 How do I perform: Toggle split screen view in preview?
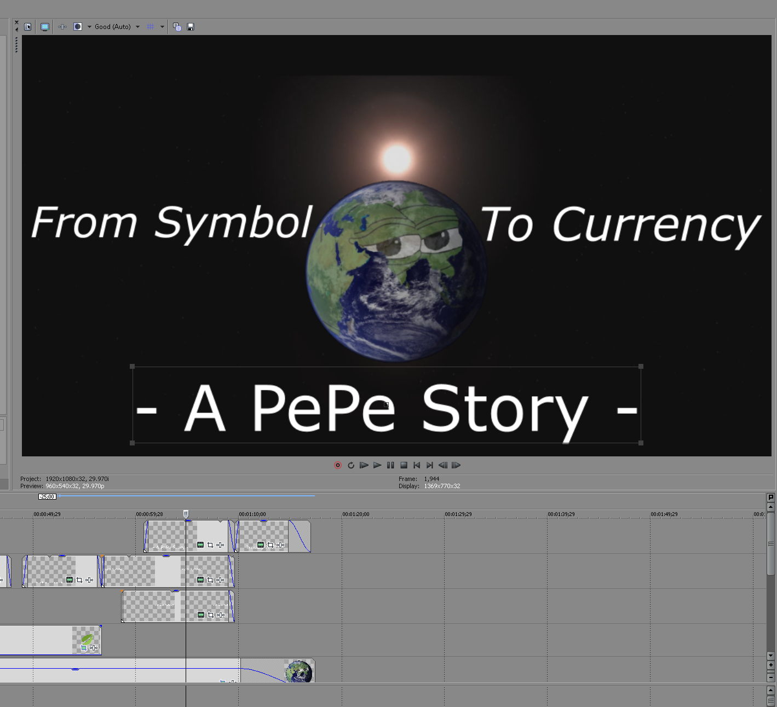point(78,27)
